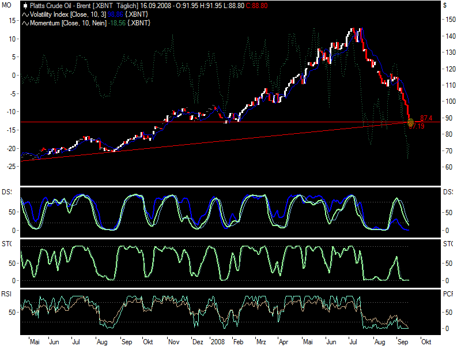Viewport: 461px width, 346px height.
Task: Click '-20' on the momentum axis
Action: pyautogui.click(x=11, y=148)
